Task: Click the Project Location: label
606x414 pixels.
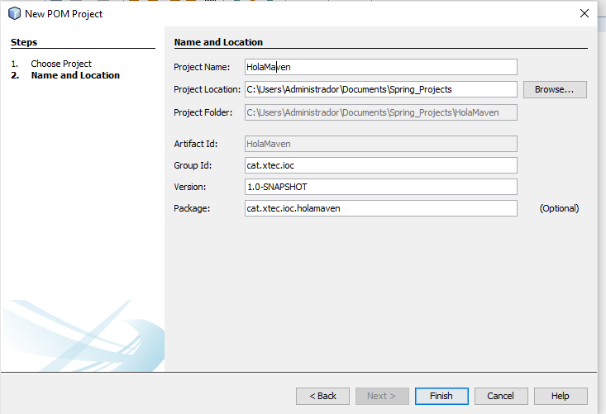Action: [208, 89]
